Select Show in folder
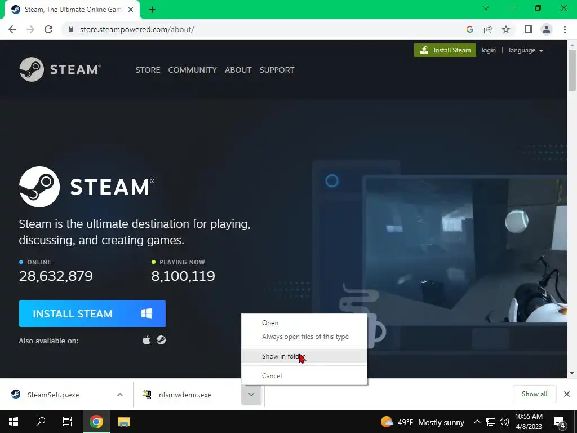This screenshot has width=577, height=433. tap(304, 356)
